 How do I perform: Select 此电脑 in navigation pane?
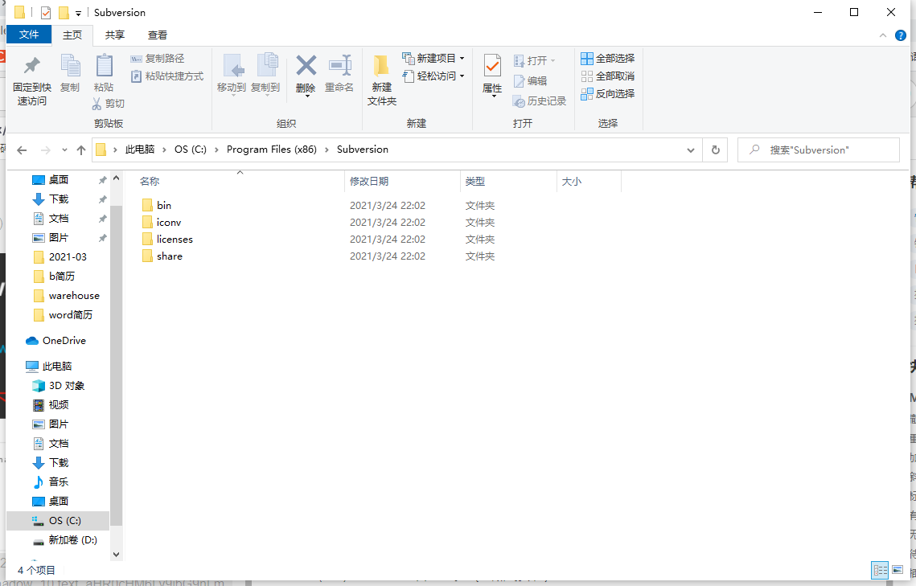pos(56,367)
